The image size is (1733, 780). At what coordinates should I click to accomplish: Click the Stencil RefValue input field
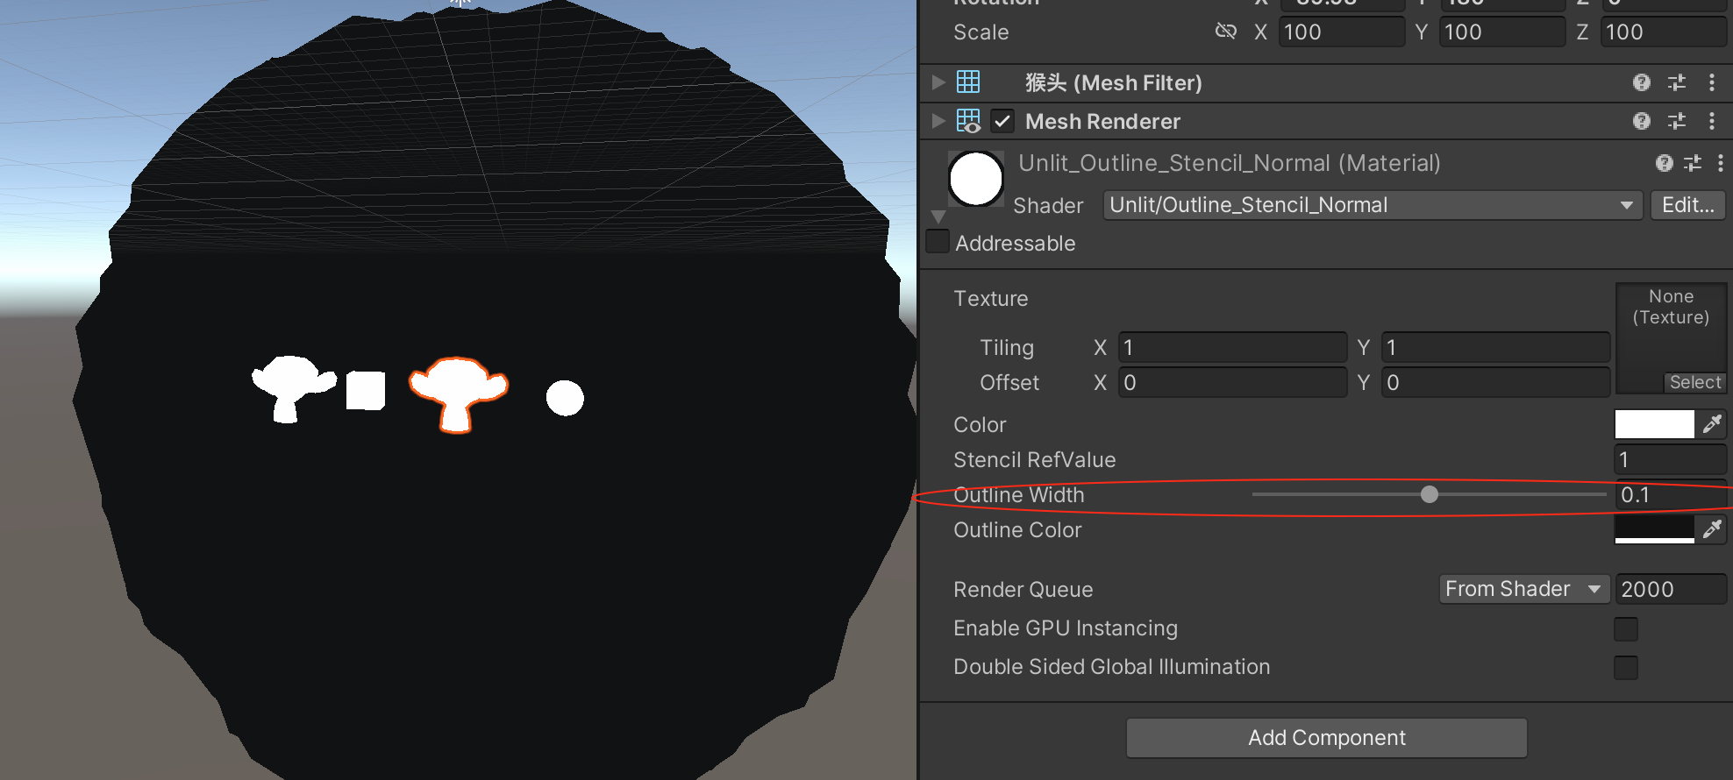coord(1669,459)
